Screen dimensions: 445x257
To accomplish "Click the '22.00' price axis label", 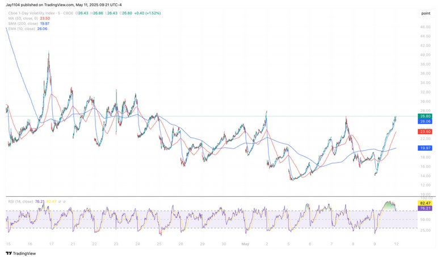I will [425, 139].
